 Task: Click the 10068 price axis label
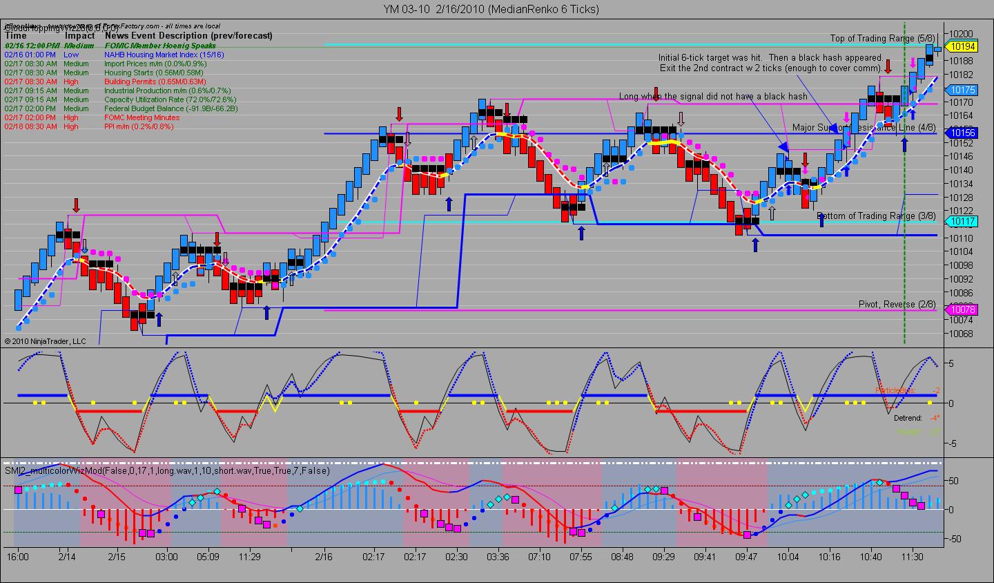click(x=962, y=333)
